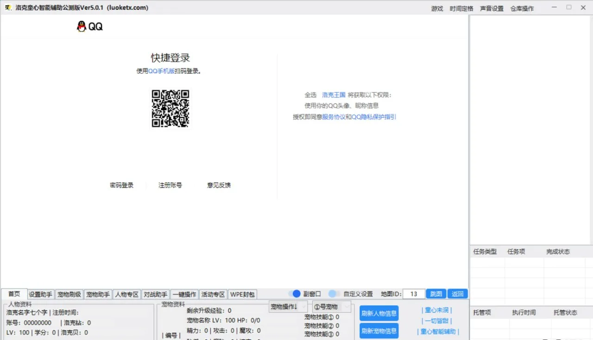Switch to the 宠物助手 tab

pyautogui.click(x=98, y=294)
